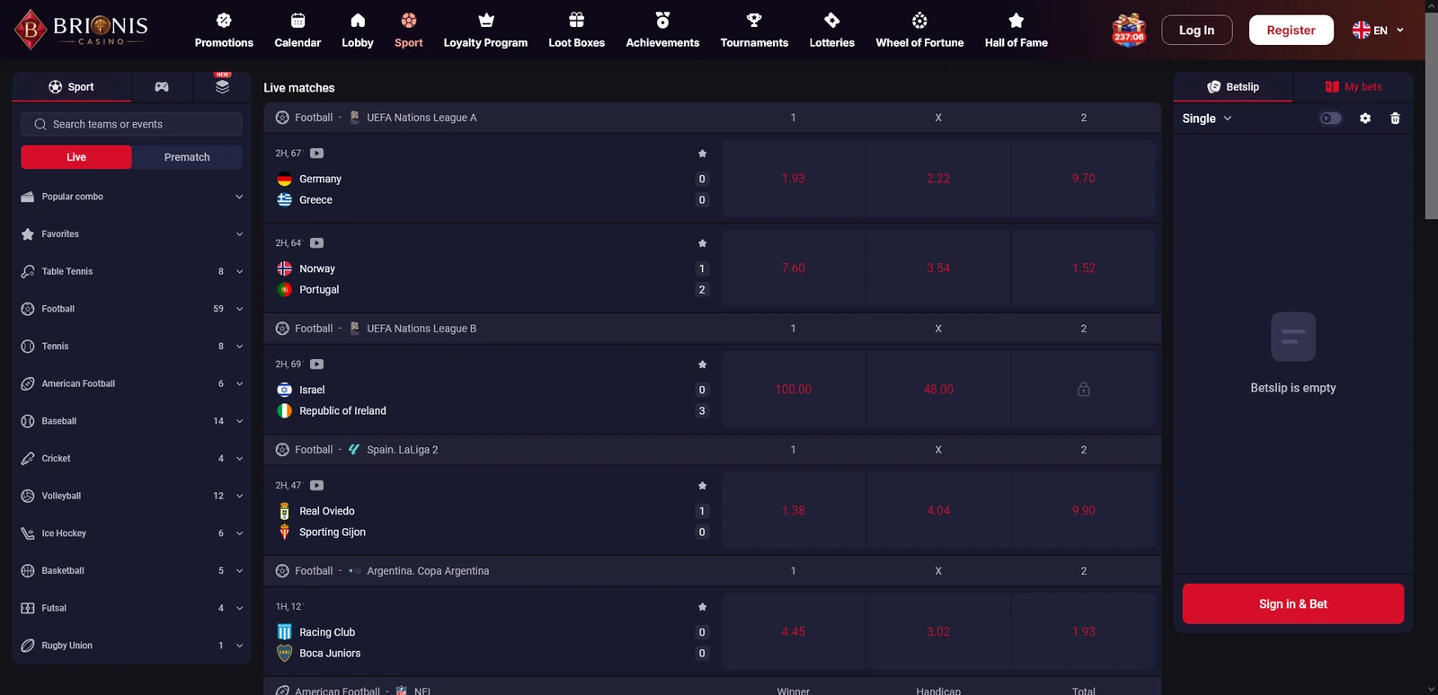
Task: Open the Hall of Fame star icon
Action: click(x=1016, y=20)
